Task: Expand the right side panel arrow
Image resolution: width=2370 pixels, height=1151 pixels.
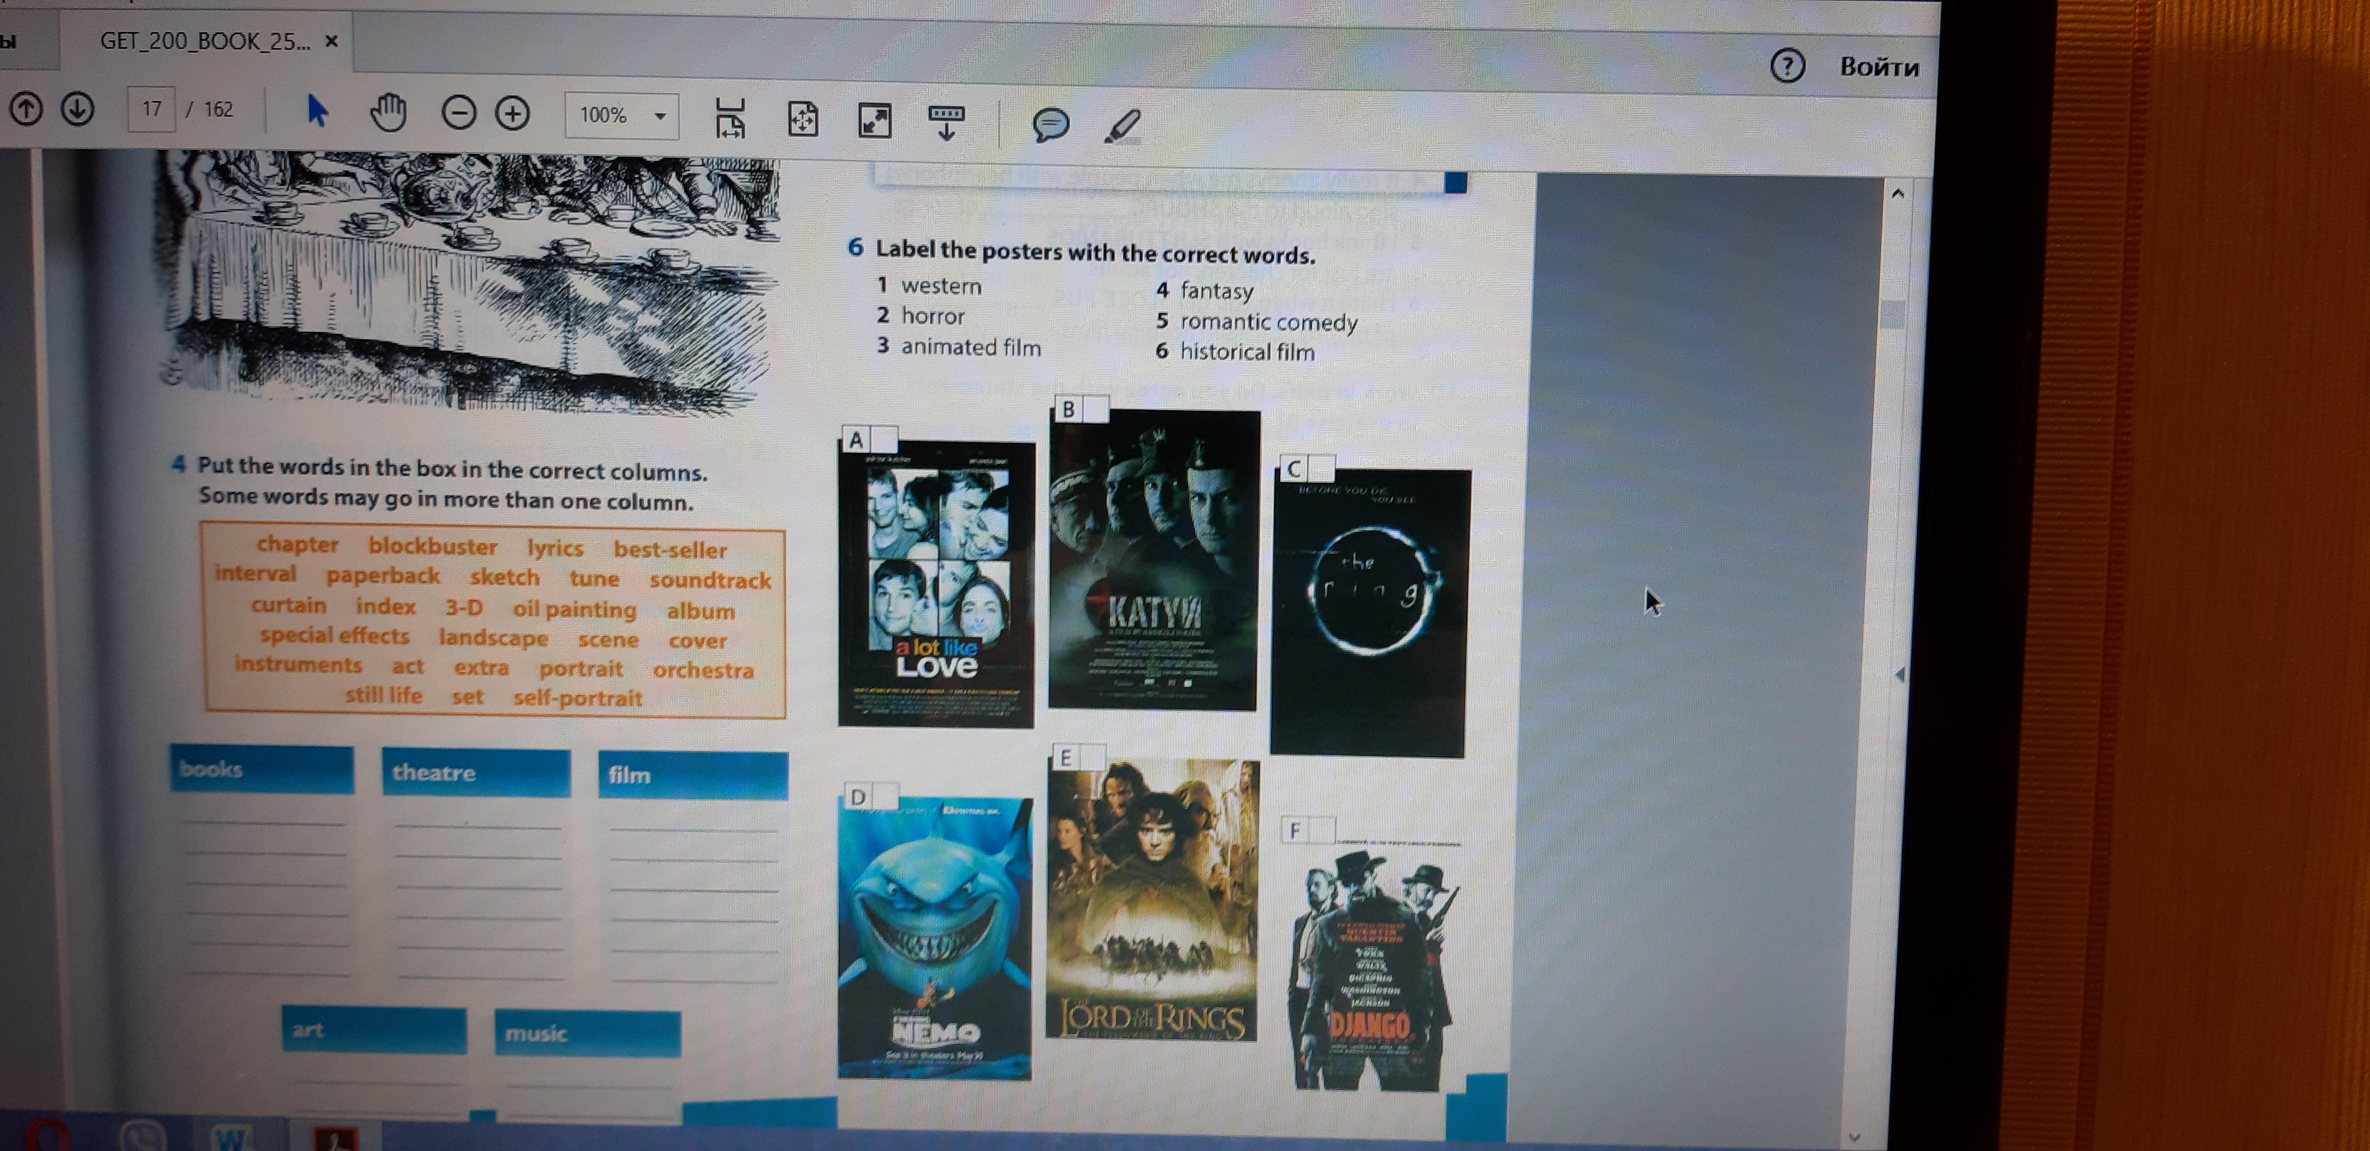Action: point(1901,675)
